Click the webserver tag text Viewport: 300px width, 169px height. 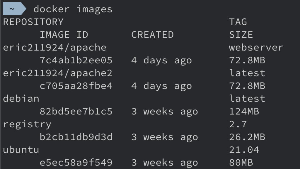click(x=256, y=48)
